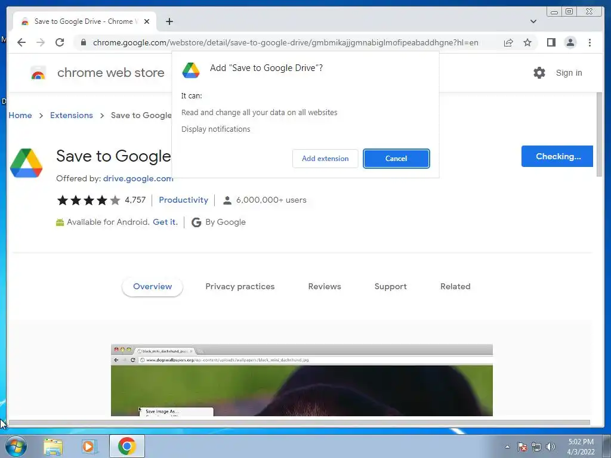Click the horizontal page scrollbar
This screenshot has height=458, width=611.
pos(300,423)
